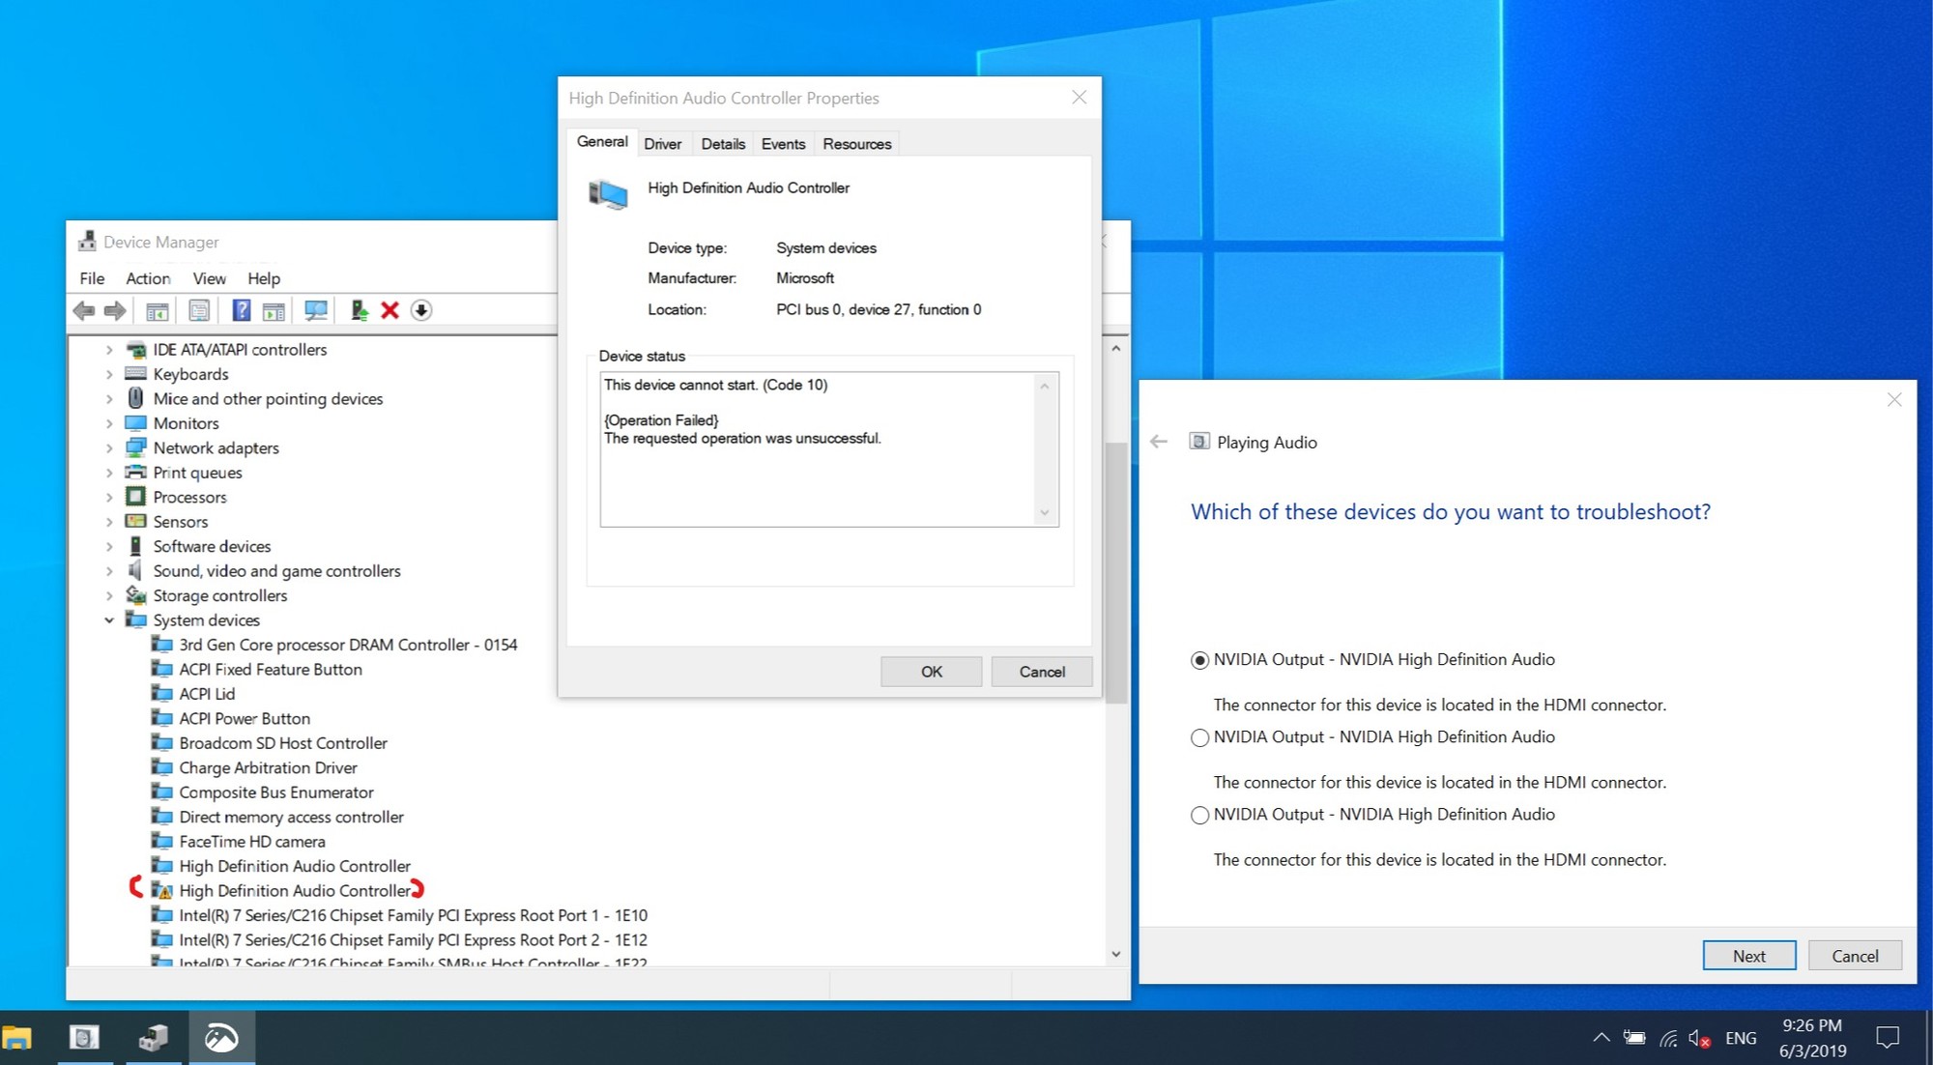Expand IDE ATA/ATAPI controllers node
Viewport: 1933px width, 1065px height.
click(109, 350)
